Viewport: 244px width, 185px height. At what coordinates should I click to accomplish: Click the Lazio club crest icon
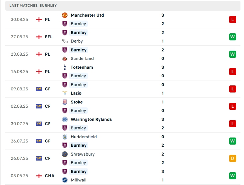click(65, 93)
